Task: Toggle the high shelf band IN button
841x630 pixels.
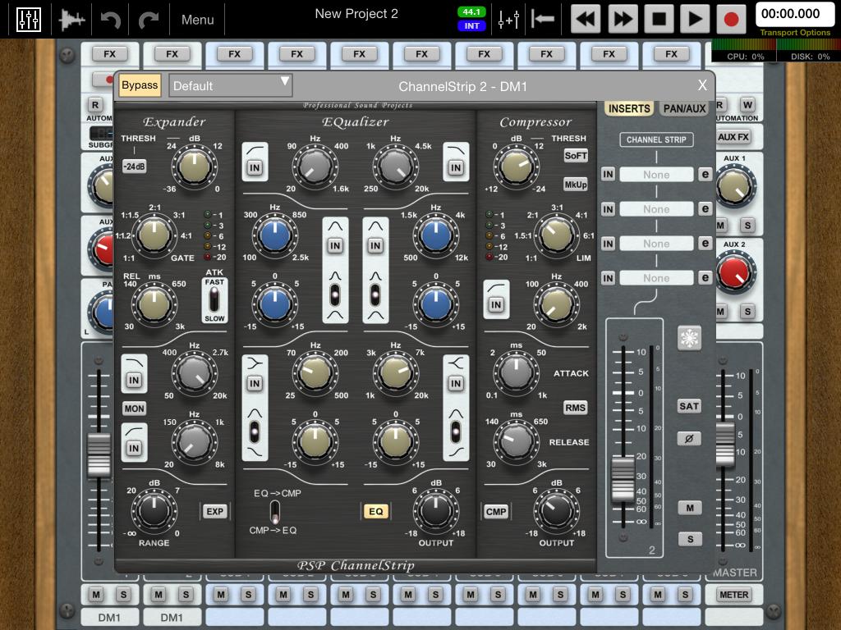Action: tap(456, 384)
